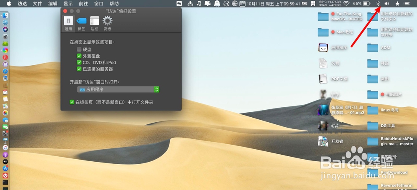The image size is (417, 190).
Task: Click the music note menu bar icon
Action: pyautogui.click(x=198, y=4)
